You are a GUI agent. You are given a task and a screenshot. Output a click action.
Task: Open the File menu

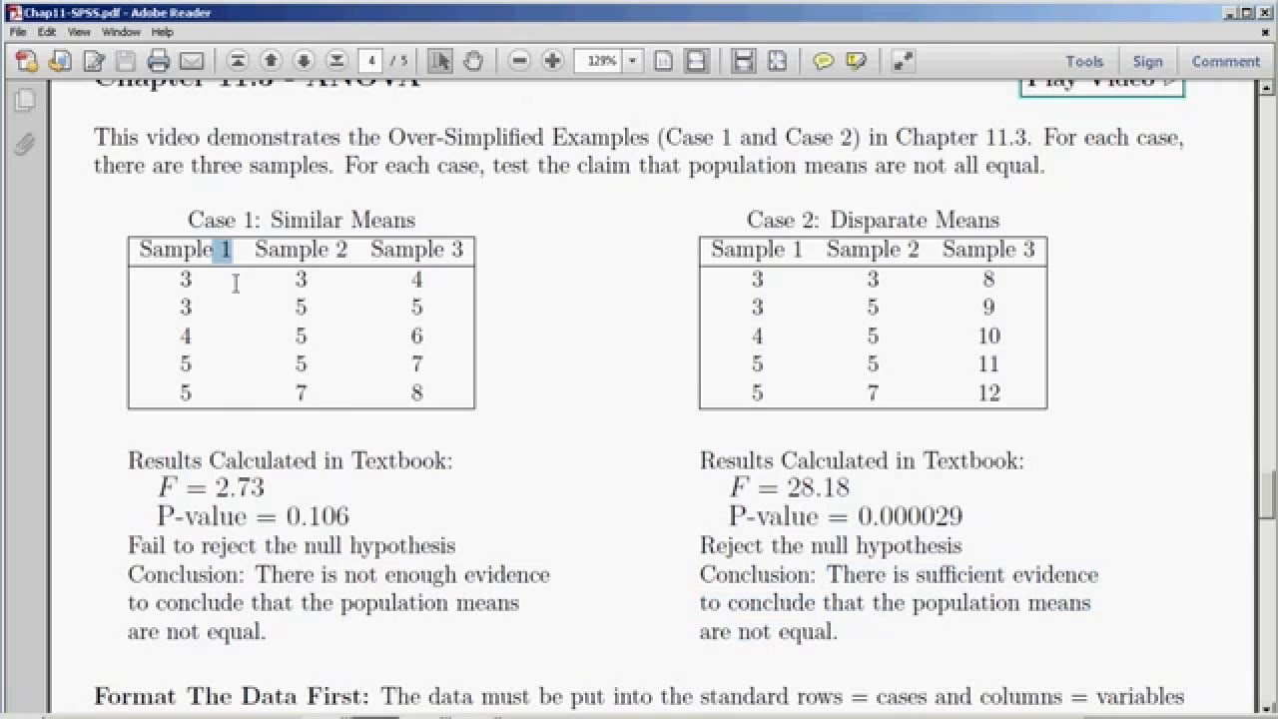point(19,32)
